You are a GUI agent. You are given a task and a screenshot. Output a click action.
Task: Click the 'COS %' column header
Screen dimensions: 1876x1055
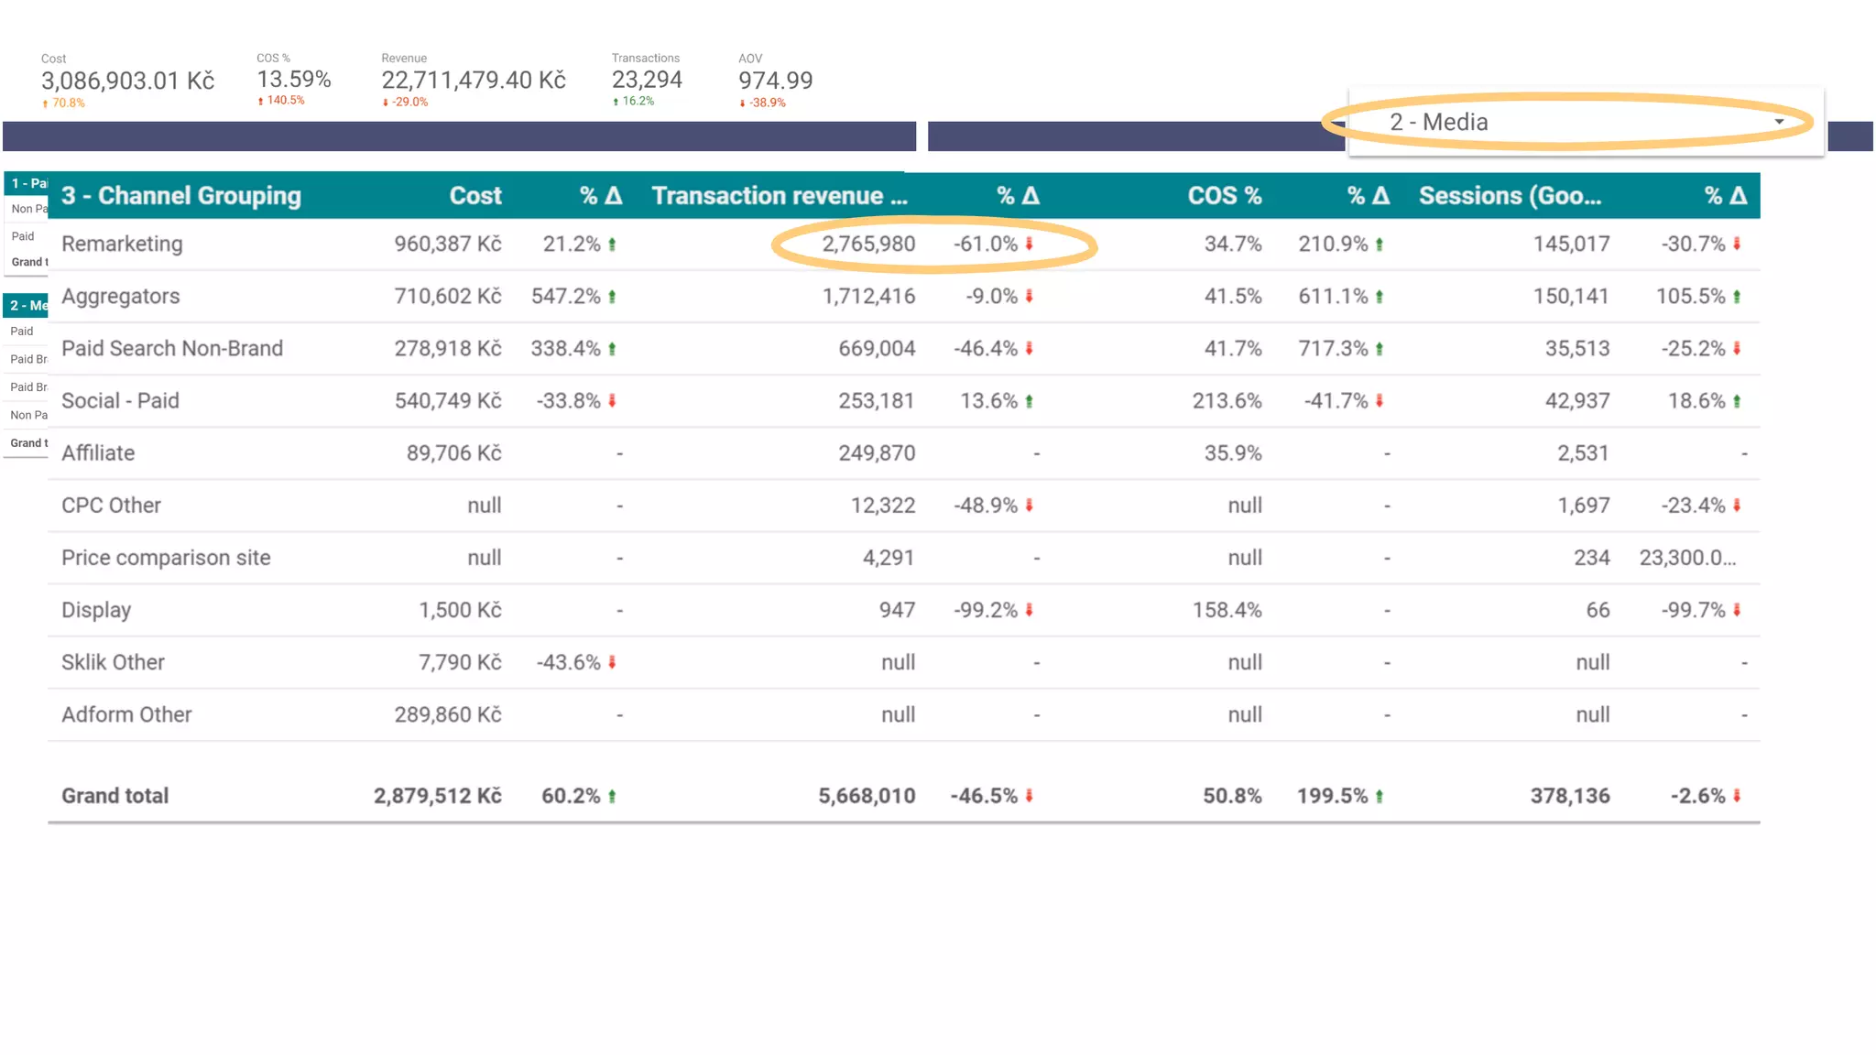point(1224,196)
